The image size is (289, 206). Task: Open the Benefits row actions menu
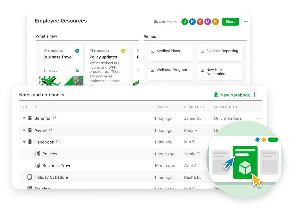[257, 118]
